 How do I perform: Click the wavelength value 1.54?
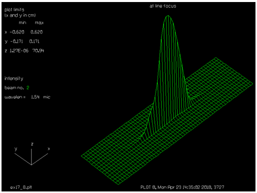point(35,97)
